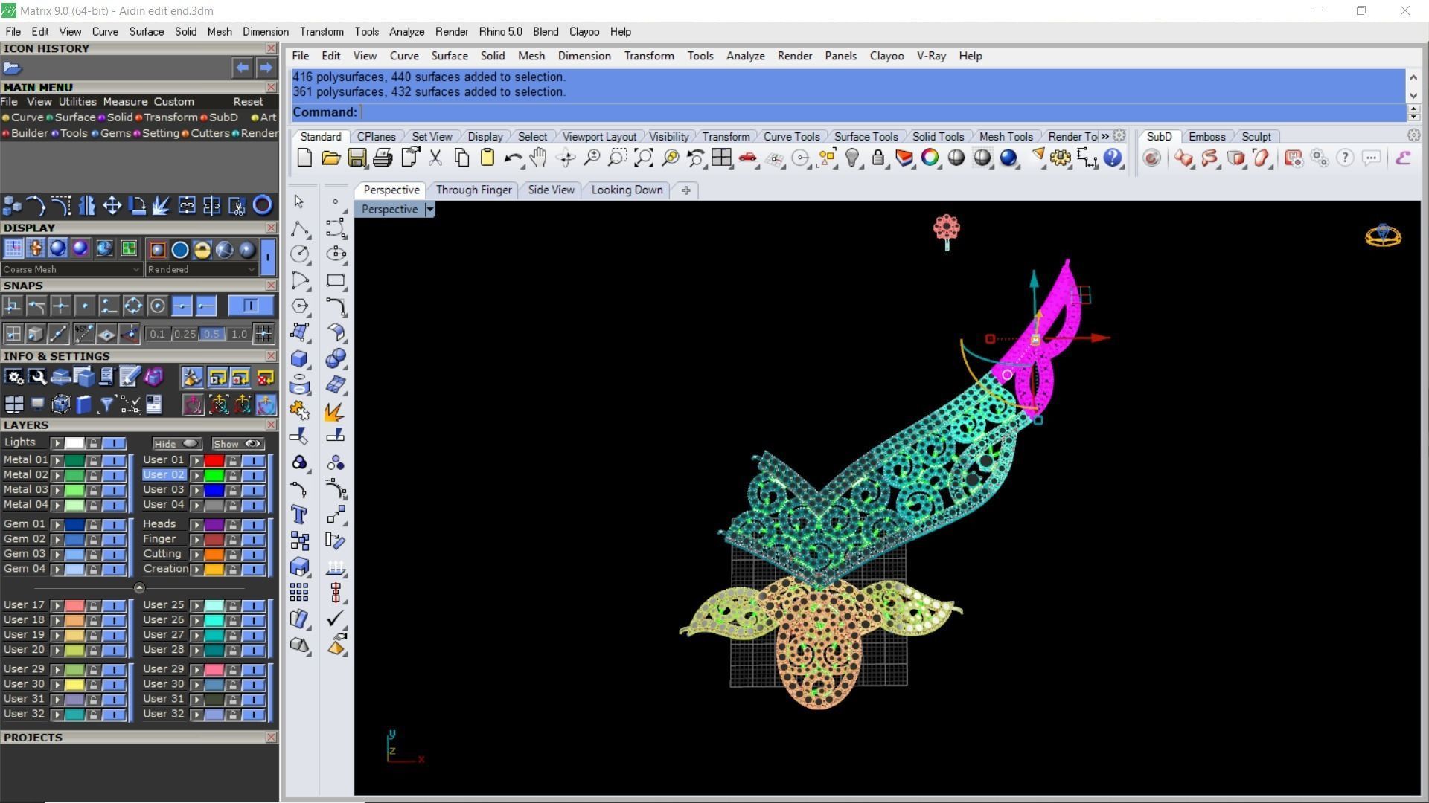Image resolution: width=1429 pixels, height=803 pixels.
Task: Click the Print icon in toolbar
Action: [383, 158]
